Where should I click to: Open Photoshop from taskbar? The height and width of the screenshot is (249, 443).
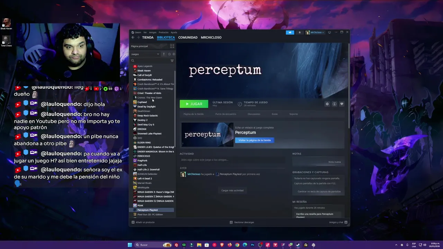[252, 245]
